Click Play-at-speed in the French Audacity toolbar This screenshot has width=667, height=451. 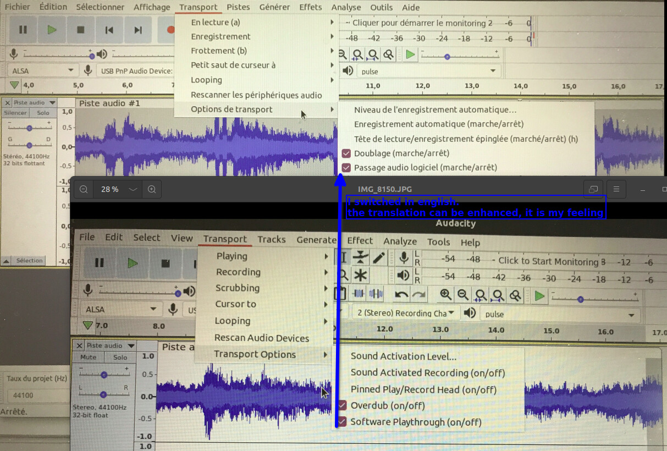point(410,54)
